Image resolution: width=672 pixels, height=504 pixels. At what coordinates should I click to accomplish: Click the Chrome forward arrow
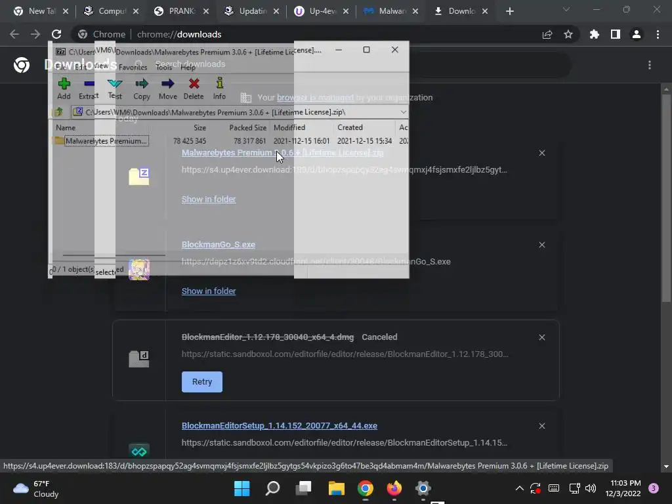click(35, 34)
